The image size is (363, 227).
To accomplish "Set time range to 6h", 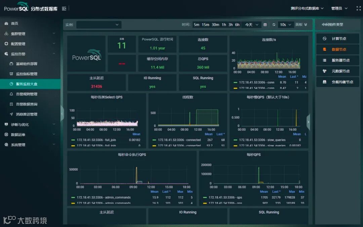I will tap(237, 25).
